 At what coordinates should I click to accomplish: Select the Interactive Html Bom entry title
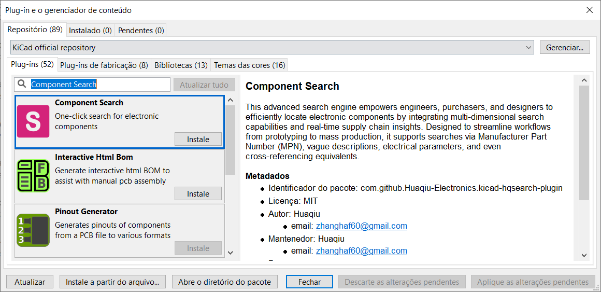point(94,157)
